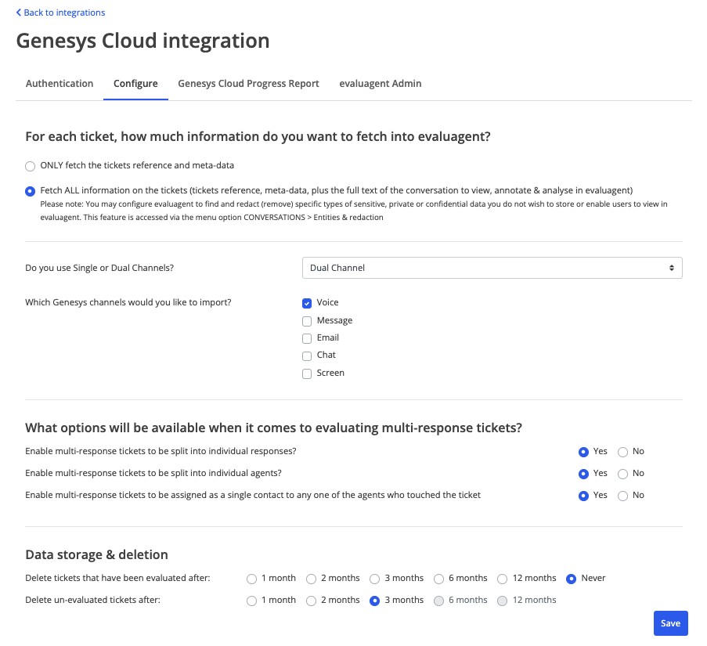Delete un-evaluated tickets after 1 month
Screen dimensions: 707x646
coord(251,601)
